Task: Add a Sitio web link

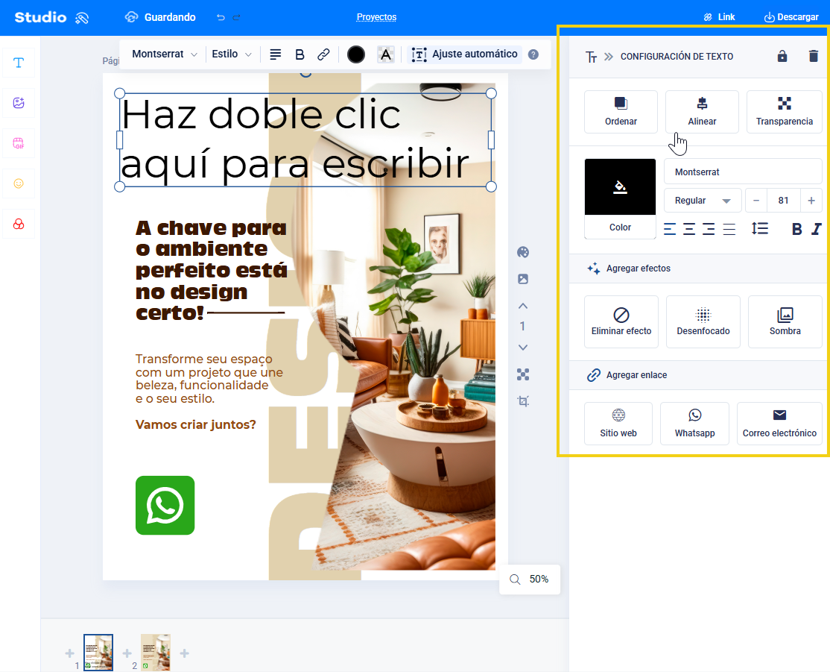Action: tap(618, 424)
